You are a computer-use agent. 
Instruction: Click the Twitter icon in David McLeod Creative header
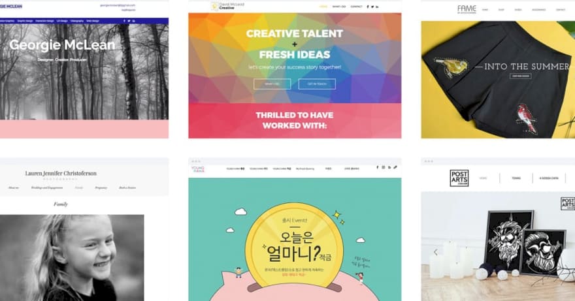click(x=372, y=7)
